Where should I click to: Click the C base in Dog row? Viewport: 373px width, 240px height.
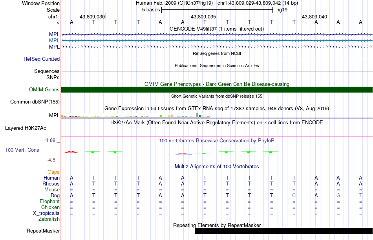pyautogui.click(x=294, y=196)
